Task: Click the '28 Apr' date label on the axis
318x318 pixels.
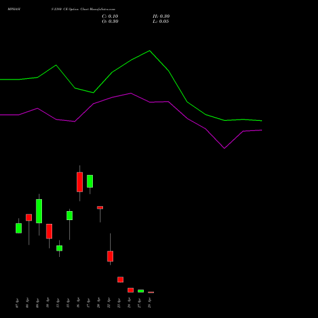Action: click(x=149, y=303)
